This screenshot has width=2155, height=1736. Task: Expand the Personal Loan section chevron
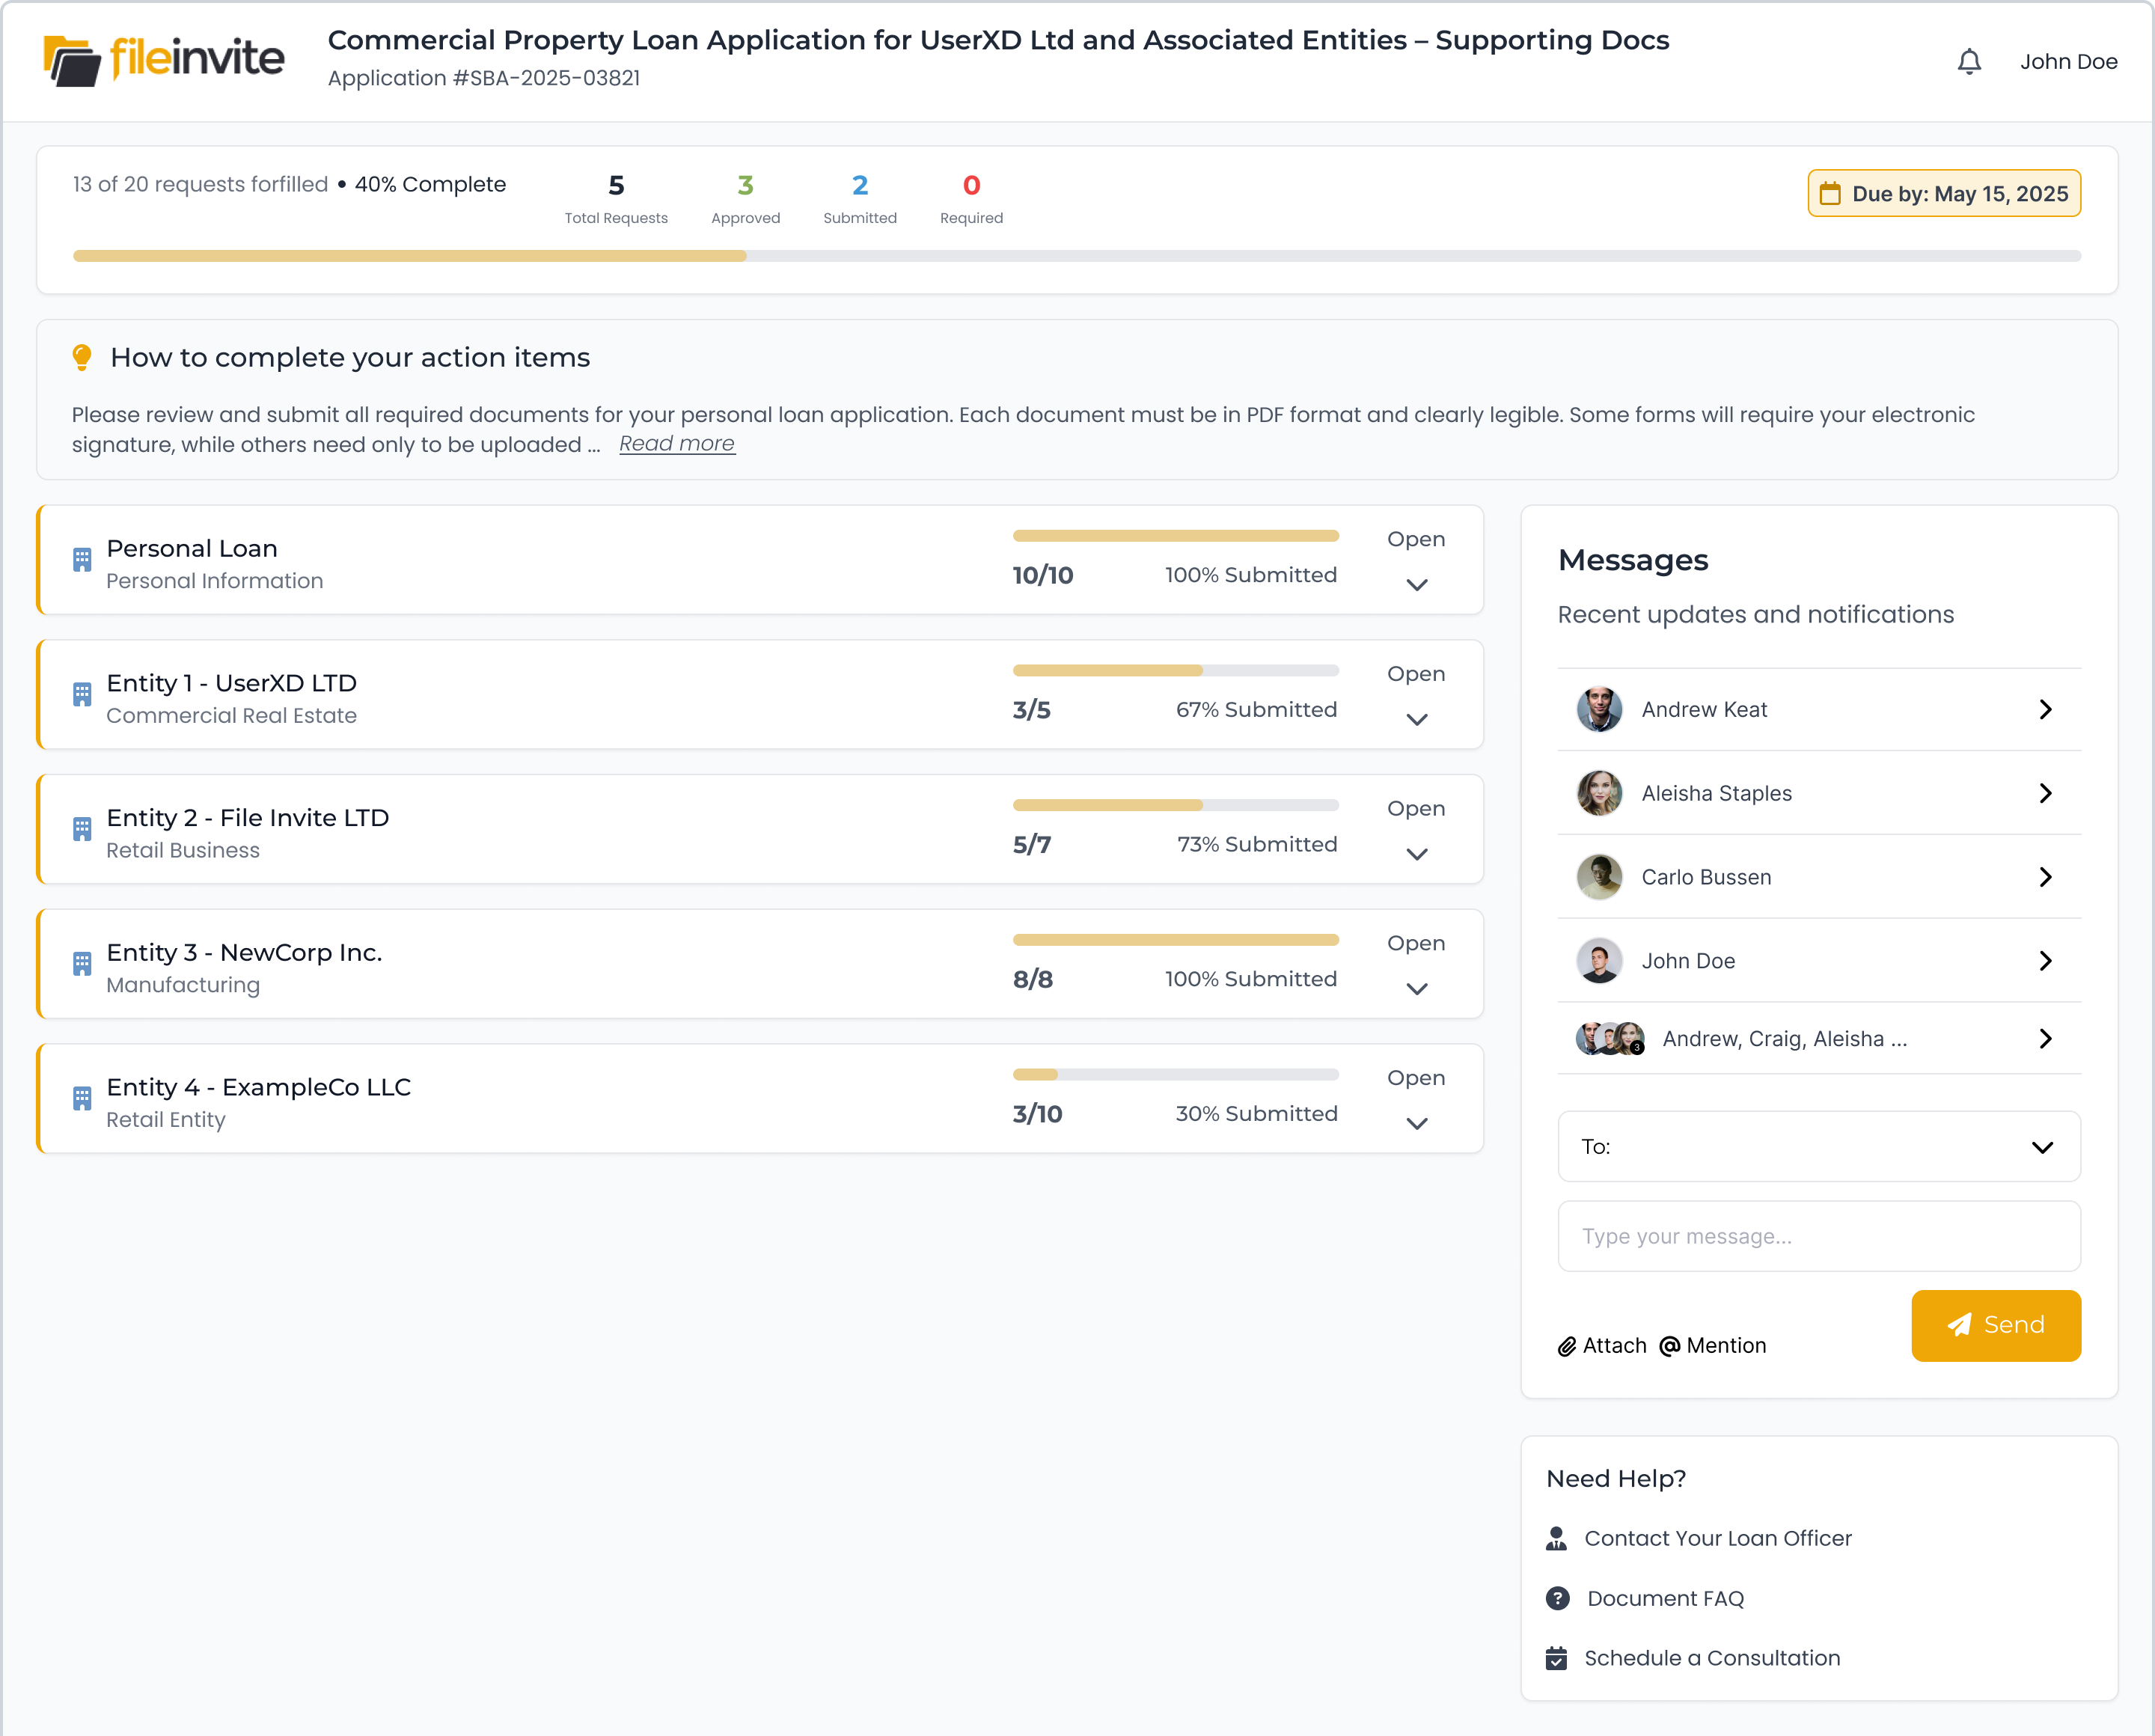1416,585
